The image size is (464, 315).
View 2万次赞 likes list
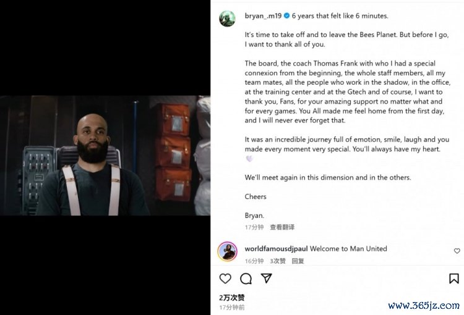click(232, 298)
